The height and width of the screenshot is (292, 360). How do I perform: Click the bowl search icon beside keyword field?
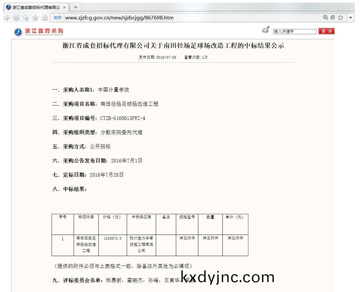pyautogui.click(x=266, y=30)
